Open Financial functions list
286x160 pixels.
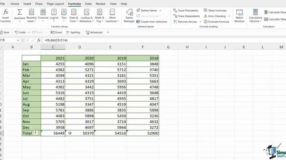point(43,16)
